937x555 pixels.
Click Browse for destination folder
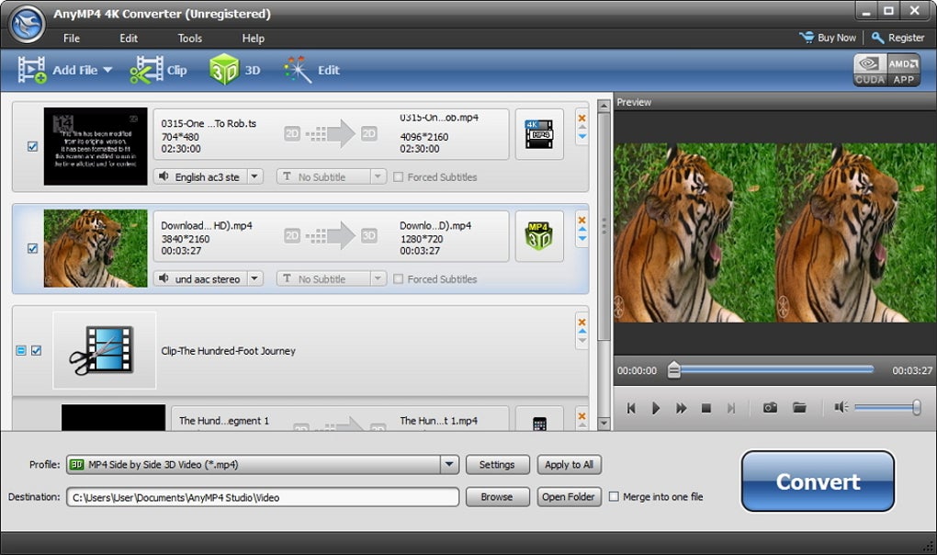click(497, 496)
